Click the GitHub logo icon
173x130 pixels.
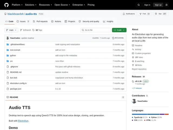6,5
